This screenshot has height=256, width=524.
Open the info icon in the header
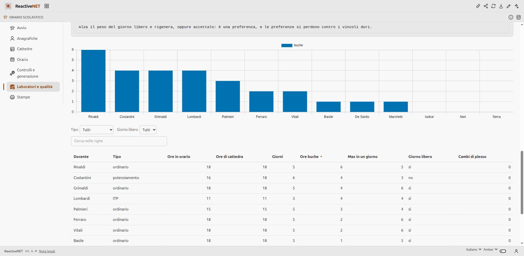pyautogui.click(x=511, y=17)
